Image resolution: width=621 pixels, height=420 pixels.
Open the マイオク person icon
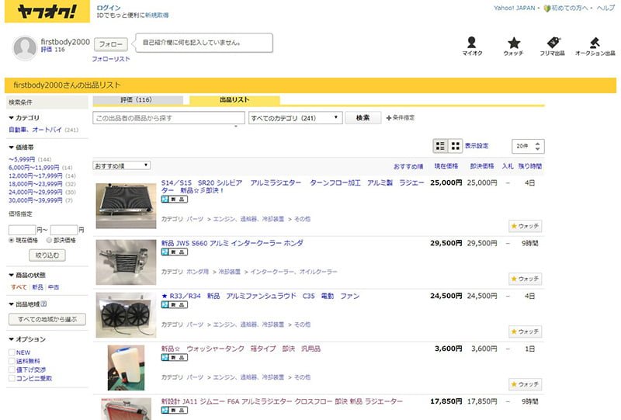(x=471, y=43)
